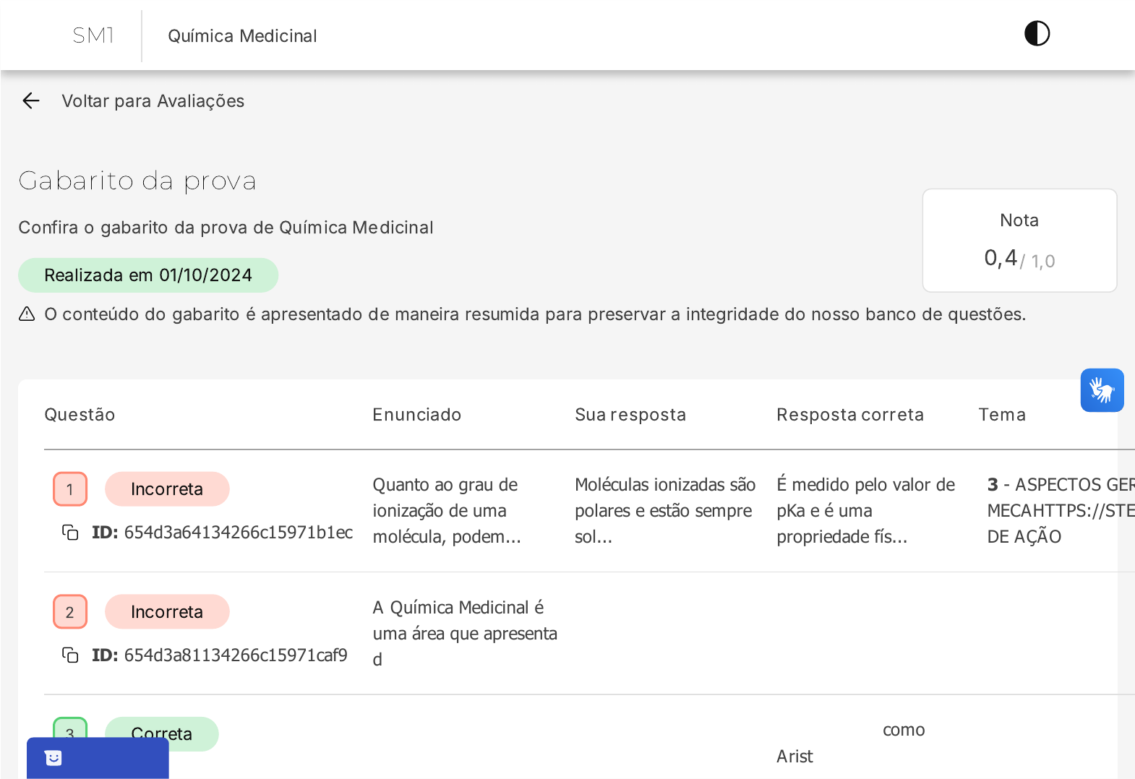Click the Incorreta label of question 2

click(x=167, y=612)
